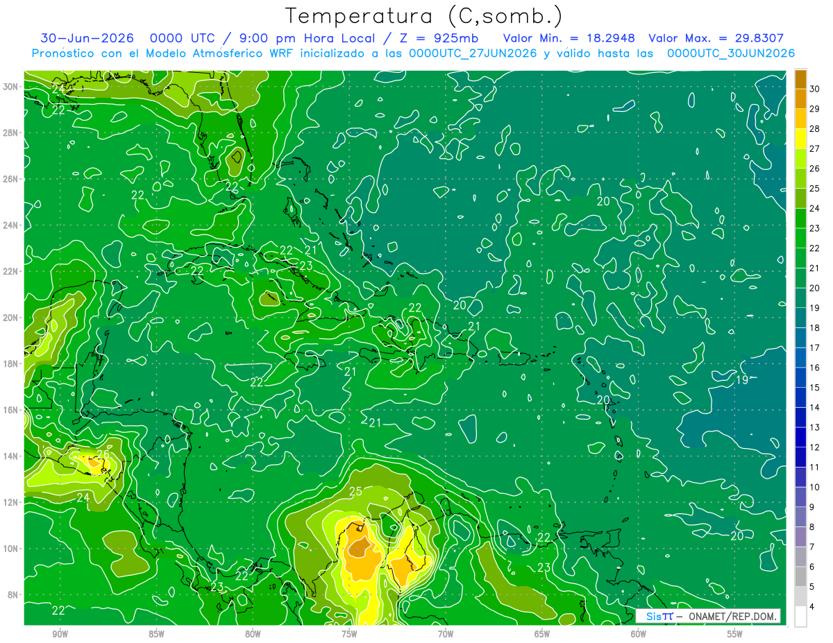Click the '28' color scale label
833x643 pixels.
point(815,129)
